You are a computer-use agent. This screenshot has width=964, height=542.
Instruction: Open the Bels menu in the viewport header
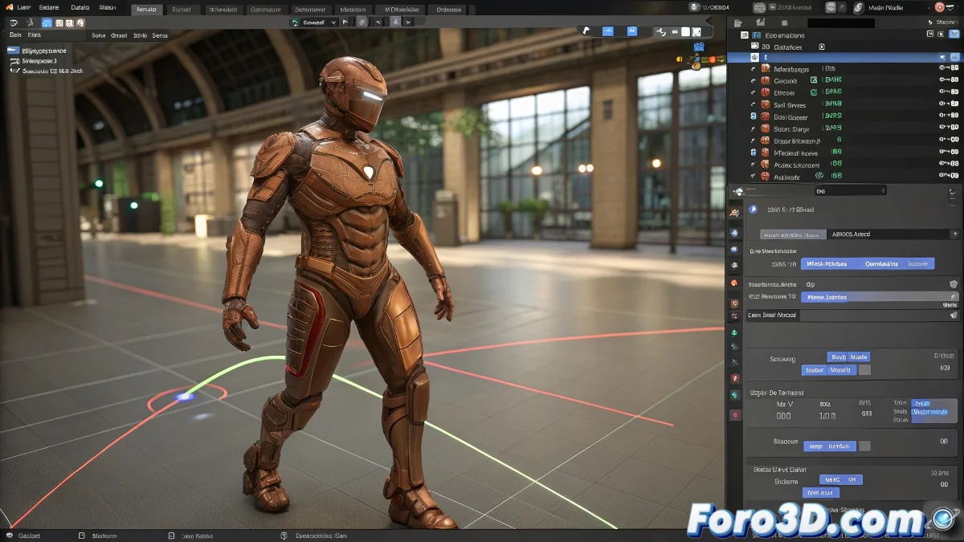(x=14, y=36)
